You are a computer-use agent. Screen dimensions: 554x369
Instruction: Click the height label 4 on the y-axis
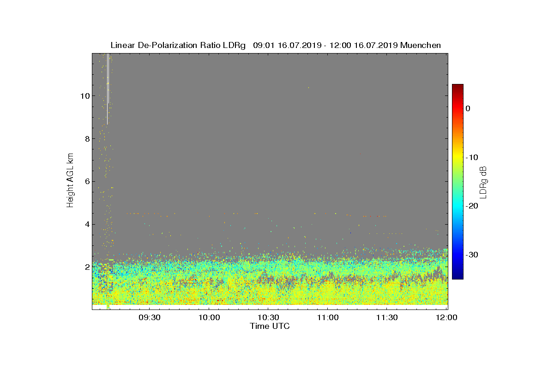[x=86, y=225]
